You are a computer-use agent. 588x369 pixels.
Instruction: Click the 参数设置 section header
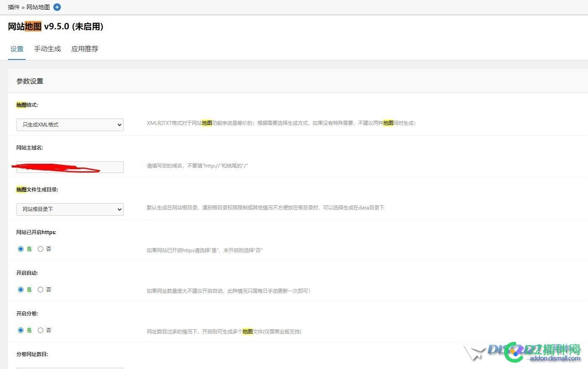30,81
